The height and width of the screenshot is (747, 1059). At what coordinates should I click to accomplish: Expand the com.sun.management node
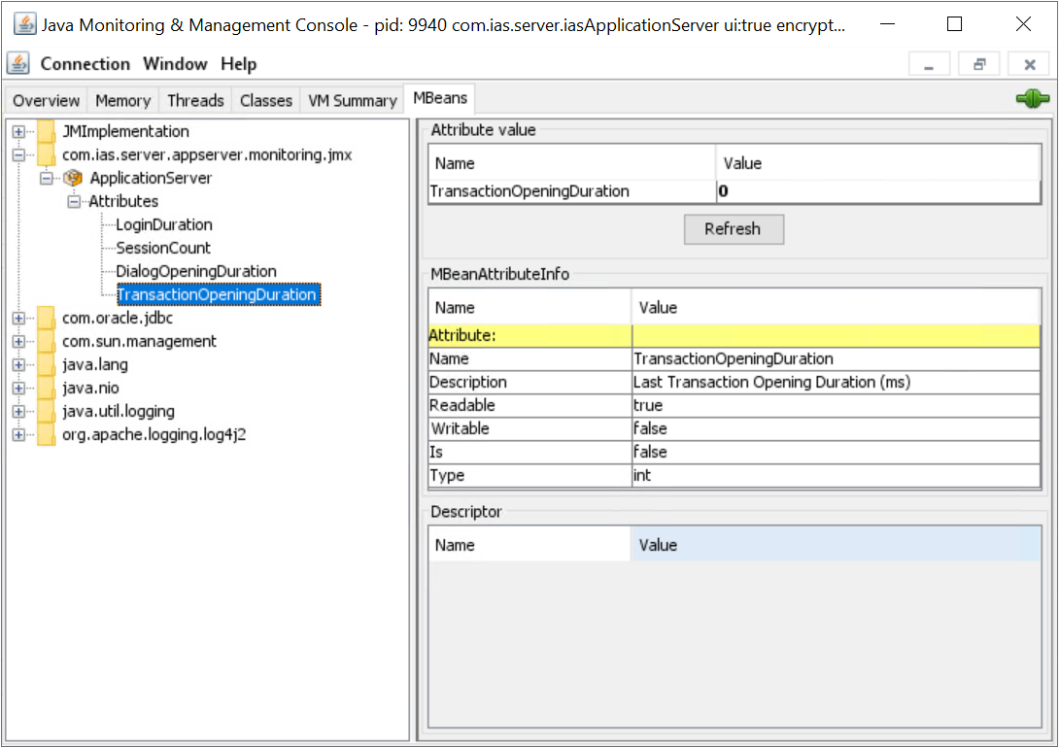pos(18,341)
